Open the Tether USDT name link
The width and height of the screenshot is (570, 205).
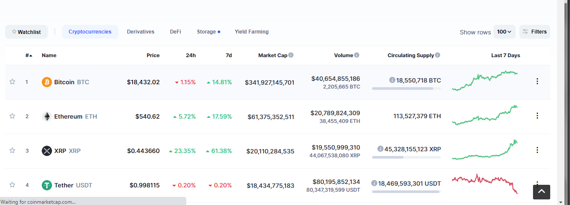73,185
